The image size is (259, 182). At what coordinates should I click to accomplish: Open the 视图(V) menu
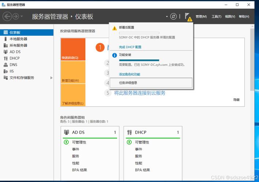pos(230,16)
